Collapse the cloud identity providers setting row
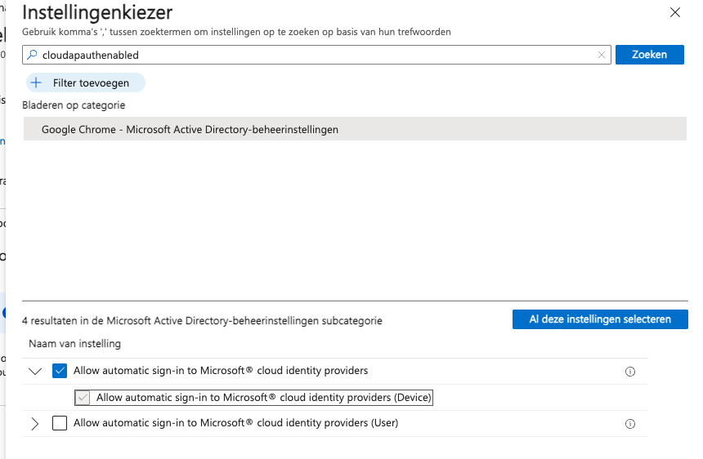 35,371
